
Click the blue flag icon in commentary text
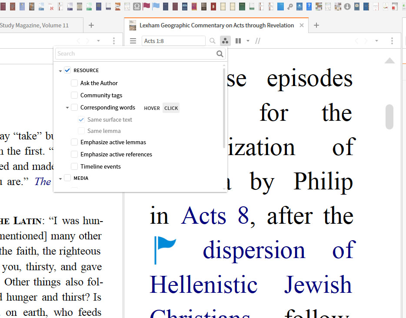click(165, 250)
